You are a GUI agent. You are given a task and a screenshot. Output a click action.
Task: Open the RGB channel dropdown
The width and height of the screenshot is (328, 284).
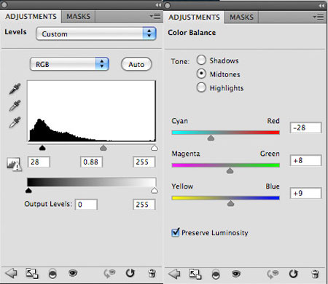click(69, 64)
